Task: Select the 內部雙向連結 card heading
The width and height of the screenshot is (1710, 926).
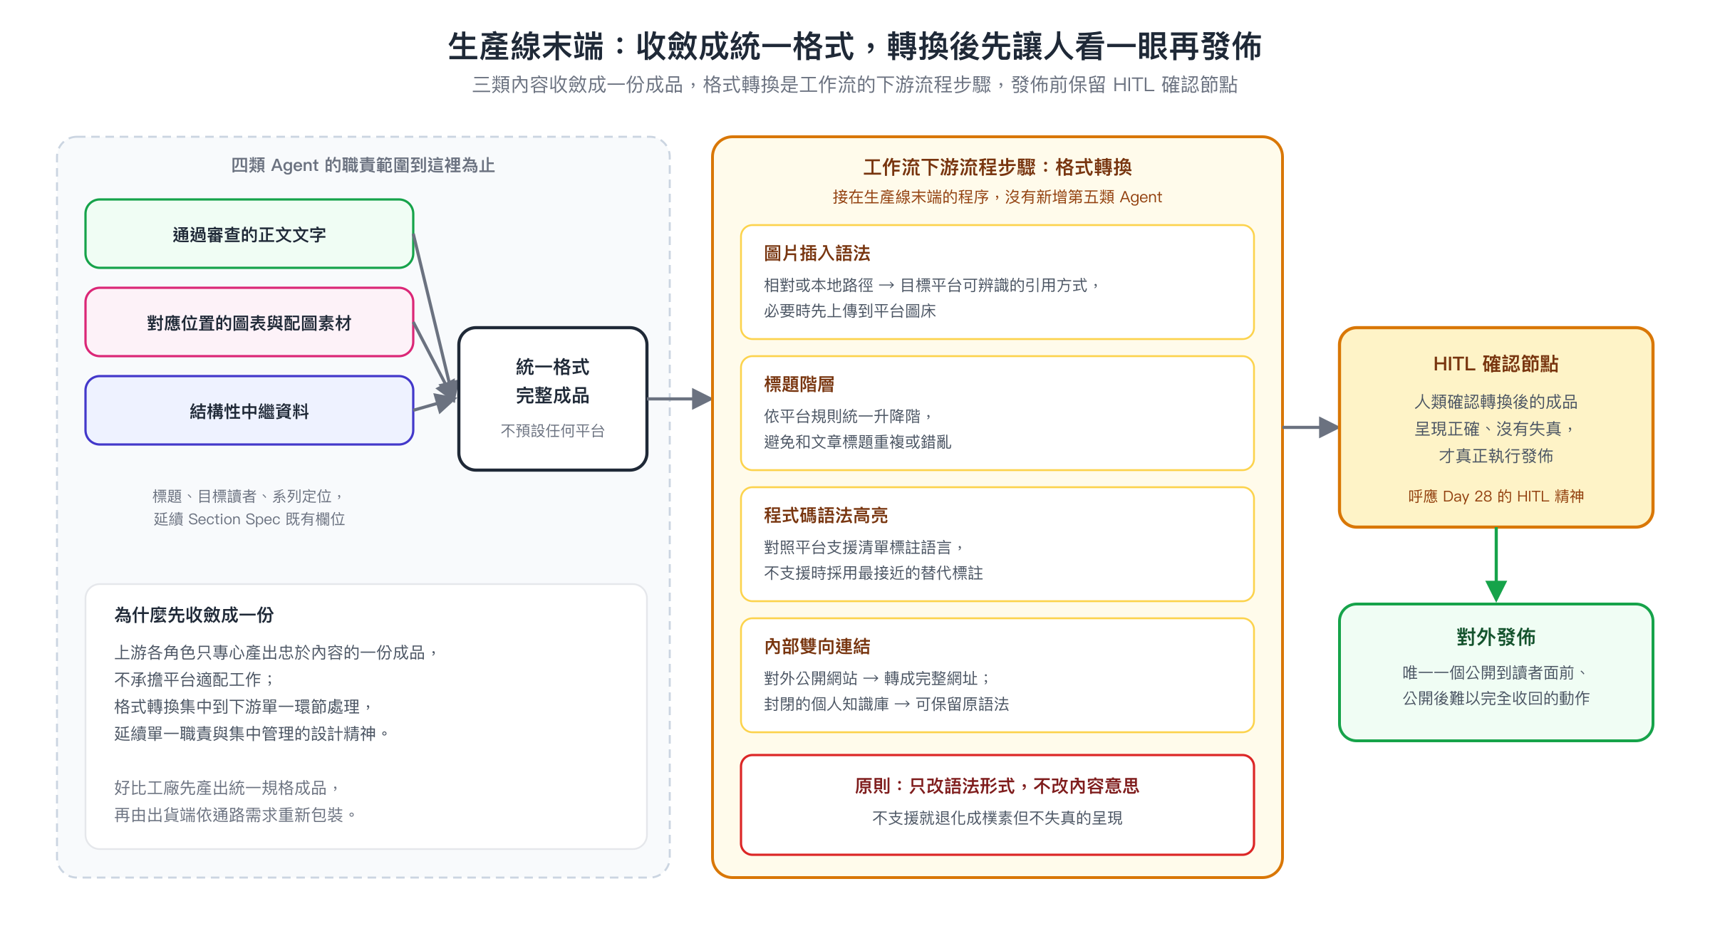Action: pos(817,647)
